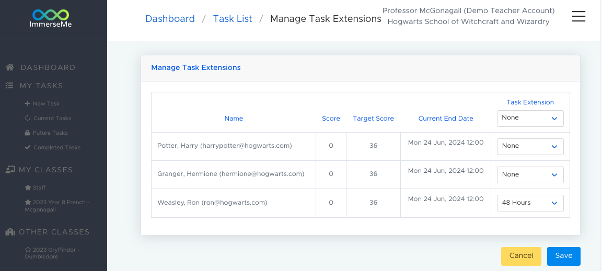Sort by the Current End Date header
Viewport: 602px width, 271px height.
446,119
